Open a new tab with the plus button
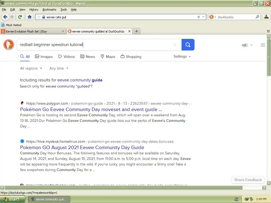 click(x=137, y=31)
